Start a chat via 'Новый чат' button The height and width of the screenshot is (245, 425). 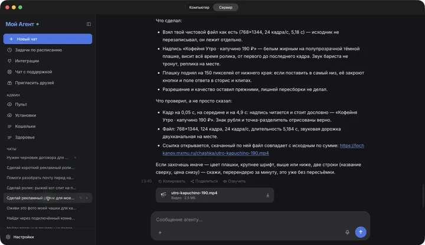point(48,39)
